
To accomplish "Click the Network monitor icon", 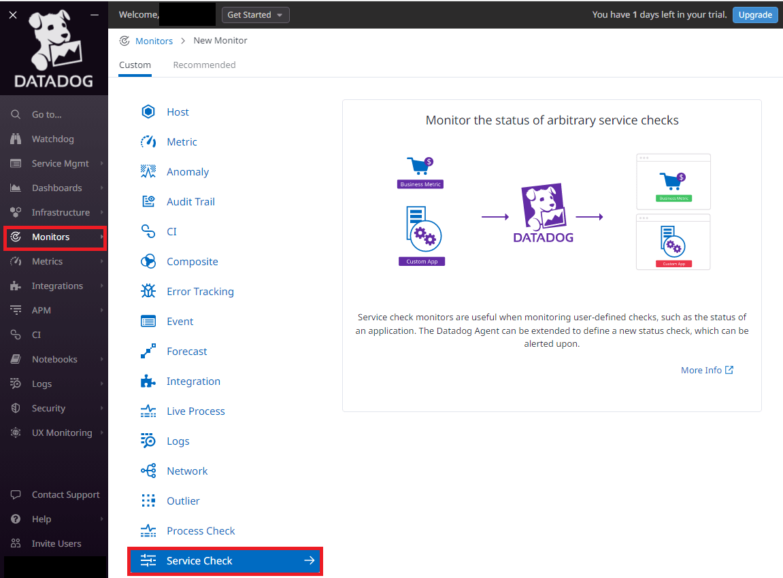I will click(x=148, y=471).
